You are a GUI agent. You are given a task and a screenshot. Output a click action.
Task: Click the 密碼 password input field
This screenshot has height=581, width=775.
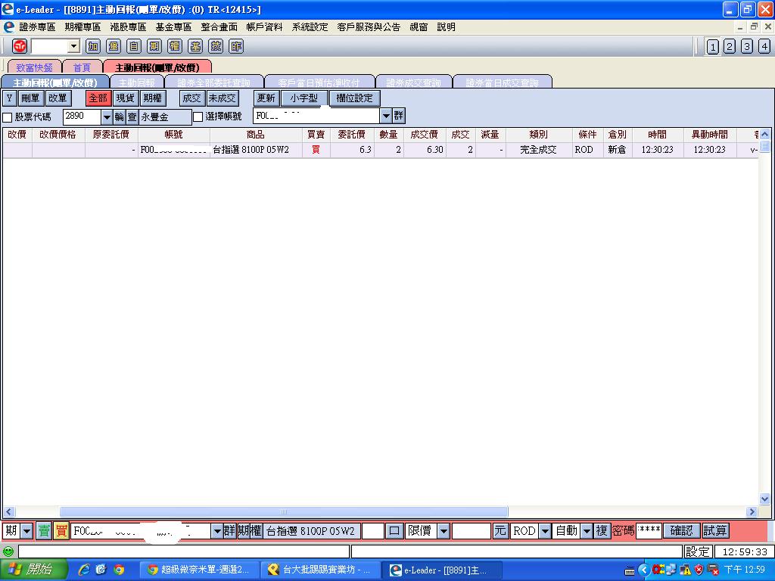tap(649, 530)
